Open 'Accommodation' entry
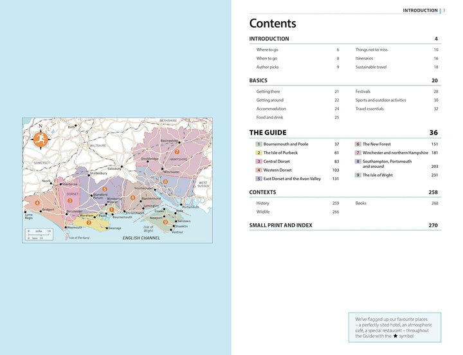 [271, 109]
